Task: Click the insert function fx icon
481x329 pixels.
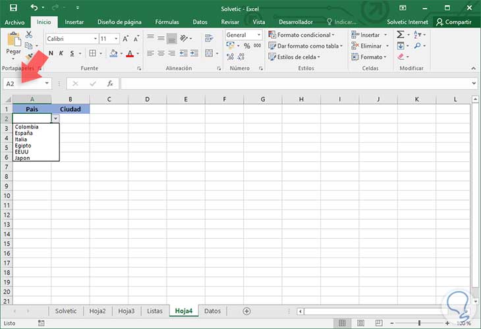Action: [110, 84]
